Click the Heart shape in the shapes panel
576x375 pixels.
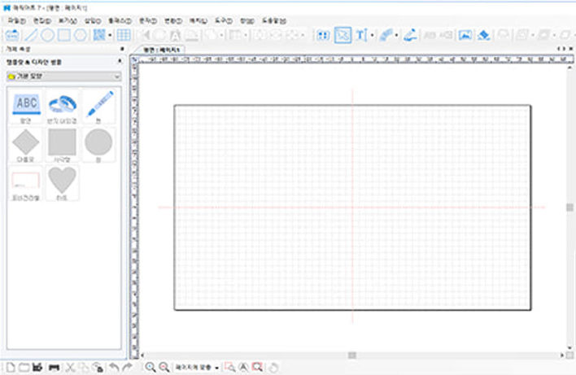pos(62,180)
